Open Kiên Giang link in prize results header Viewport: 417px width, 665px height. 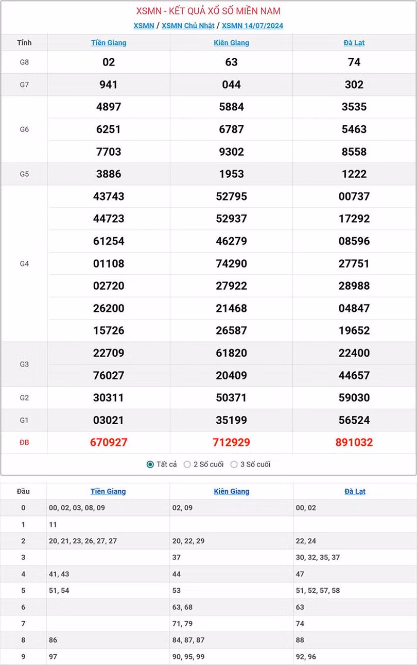click(x=231, y=43)
